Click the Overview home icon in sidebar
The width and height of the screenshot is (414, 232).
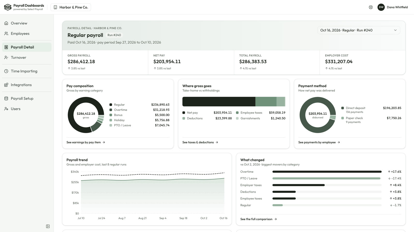[6, 23]
